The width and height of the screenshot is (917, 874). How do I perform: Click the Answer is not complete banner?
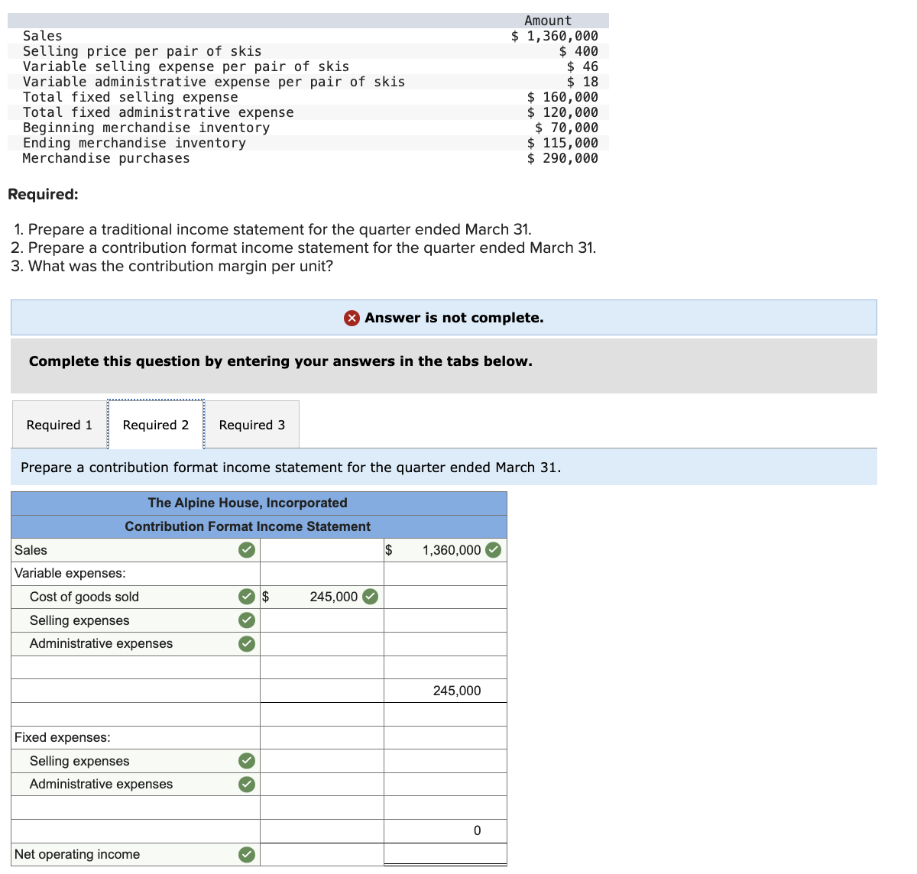443,318
